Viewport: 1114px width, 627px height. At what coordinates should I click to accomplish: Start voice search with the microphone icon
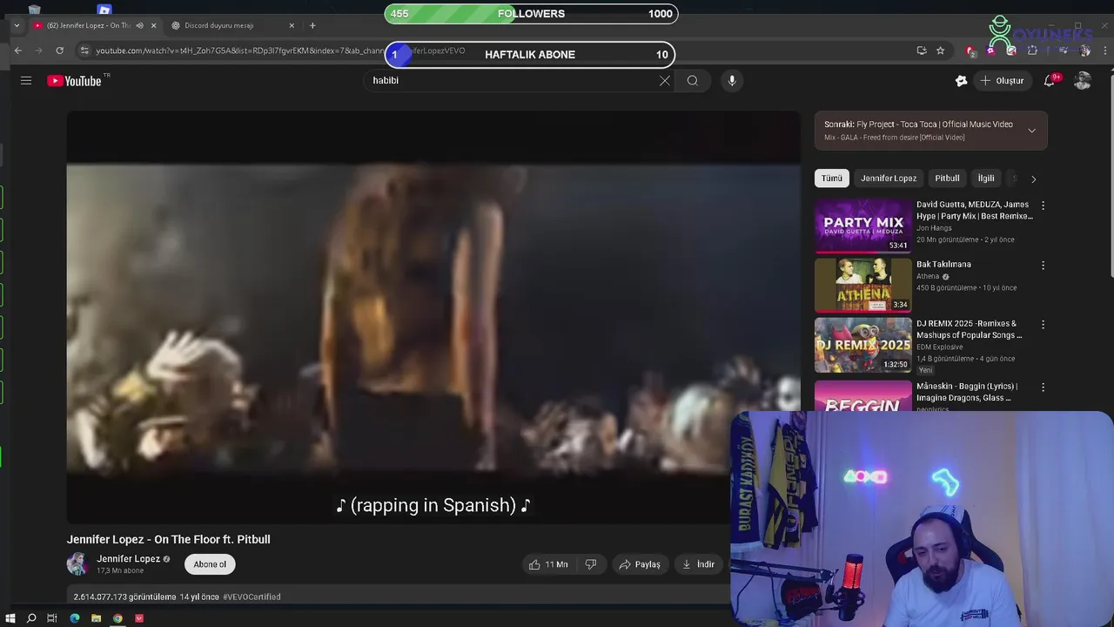(x=732, y=80)
